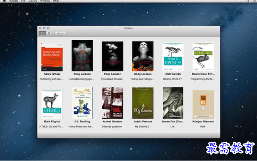This screenshot has width=257, height=161.
Task: Open the File menu in menu bar
Action: point(23,1)
